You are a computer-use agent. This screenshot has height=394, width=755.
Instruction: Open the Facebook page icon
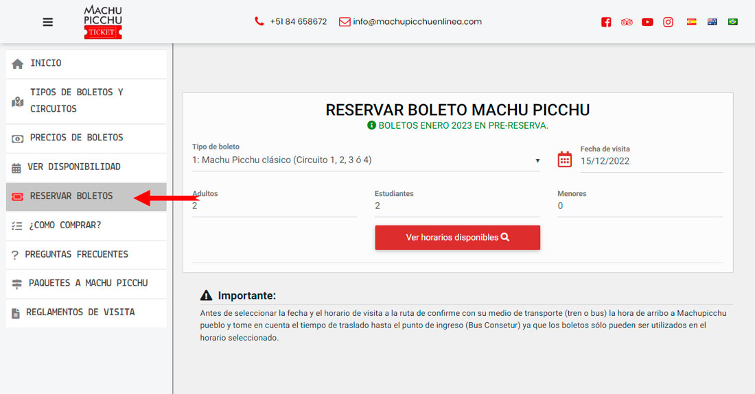tap(606, 22)
